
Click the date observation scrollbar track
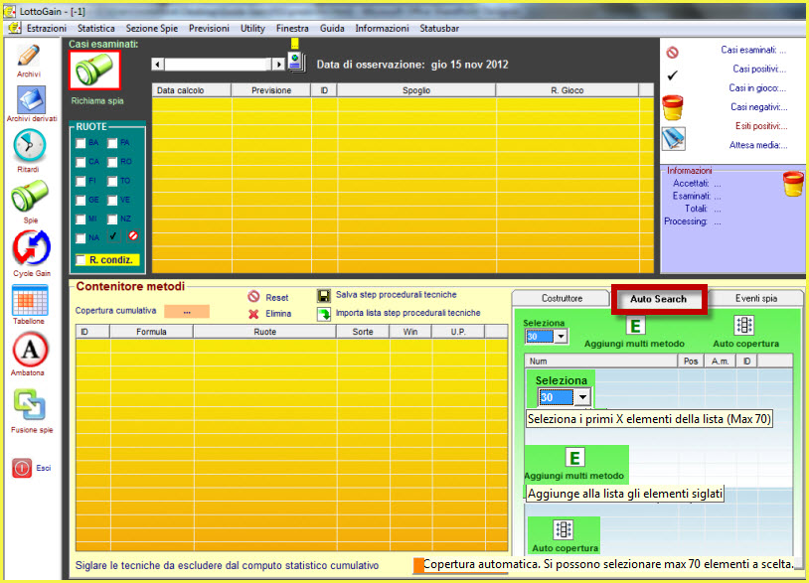coord(219,65)
